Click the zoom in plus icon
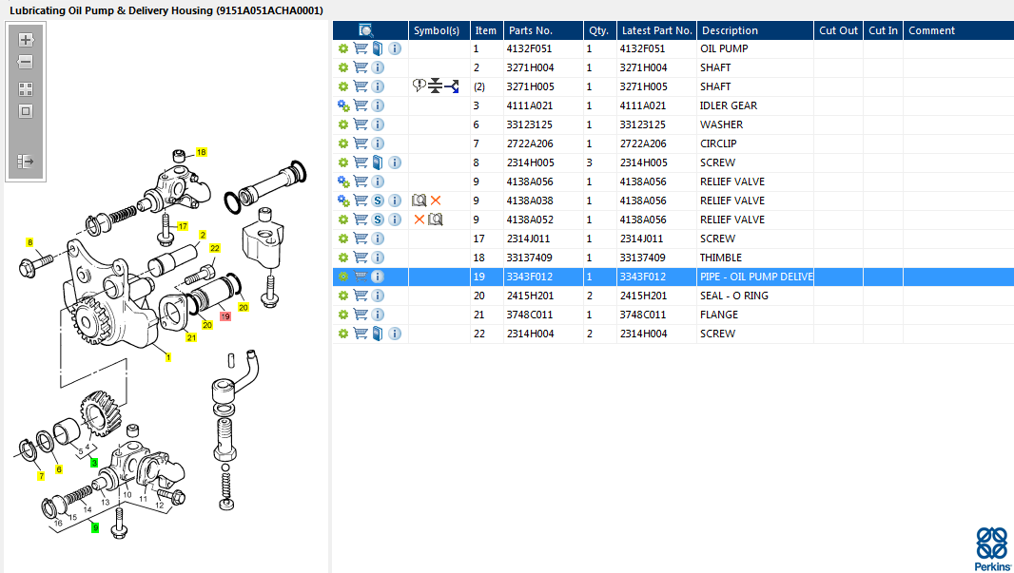The height and width of the screenshot is (573, 1014). (x=26, y=39)
